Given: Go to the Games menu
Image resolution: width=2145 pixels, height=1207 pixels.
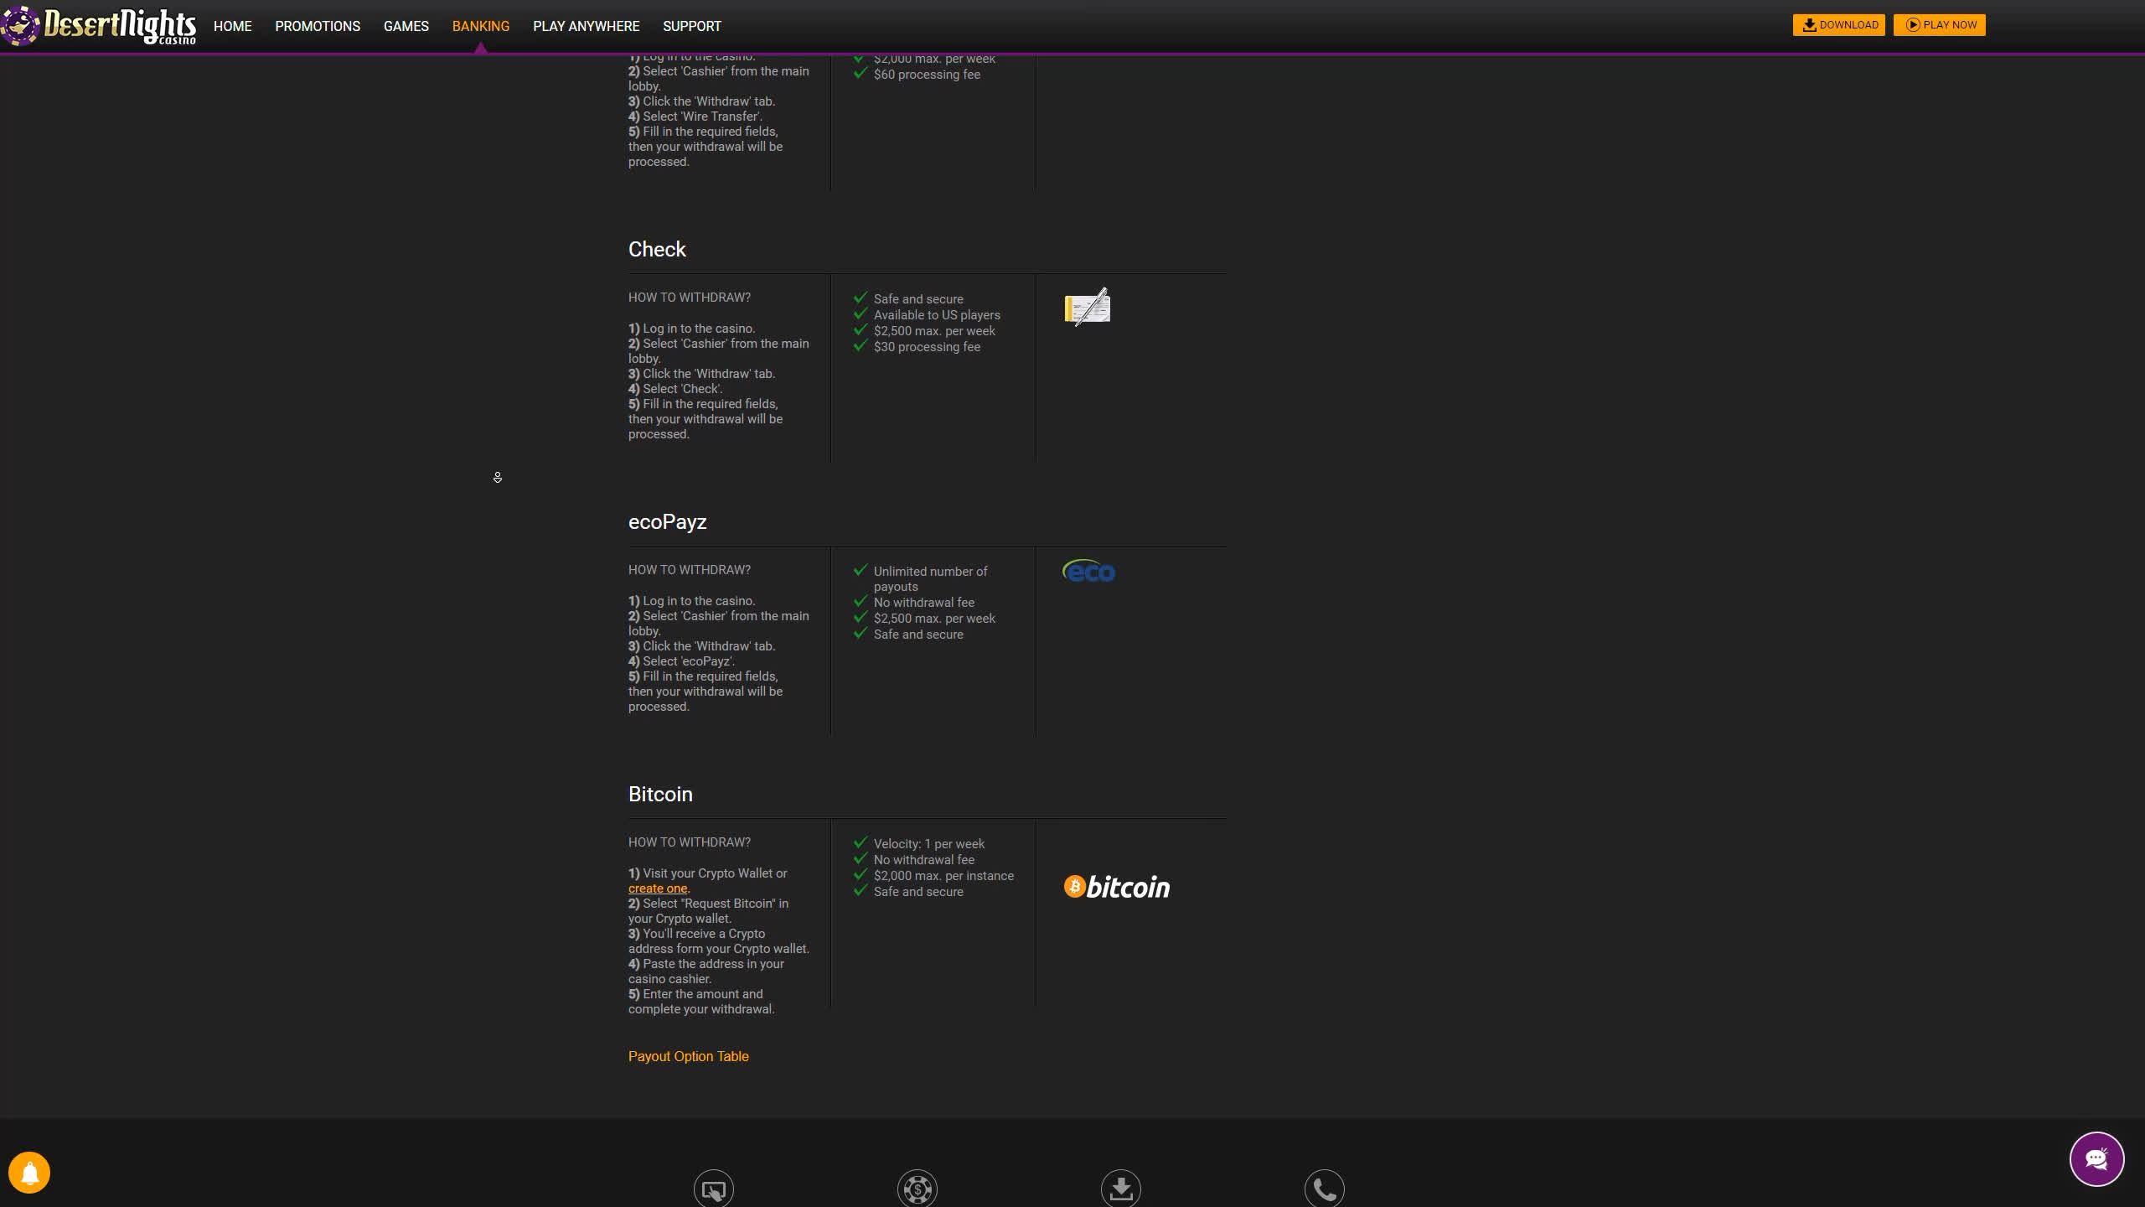Looking at the screenshot, I should [406, 26].
